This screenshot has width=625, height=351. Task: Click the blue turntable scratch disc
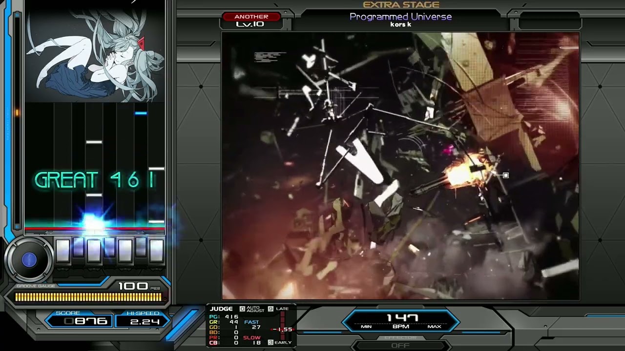pos(29,260)
